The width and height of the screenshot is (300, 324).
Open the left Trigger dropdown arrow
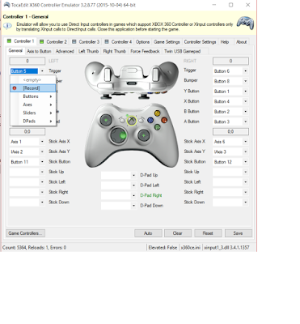point(42,71)
